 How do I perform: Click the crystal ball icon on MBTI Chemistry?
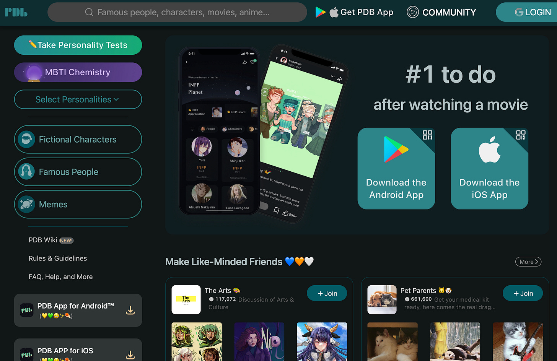(x=34, y=73)
